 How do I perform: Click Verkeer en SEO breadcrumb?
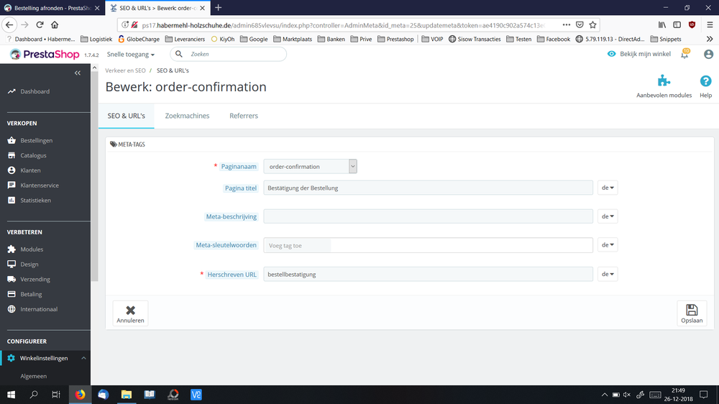pyautogui.click(x=125, y=70)
